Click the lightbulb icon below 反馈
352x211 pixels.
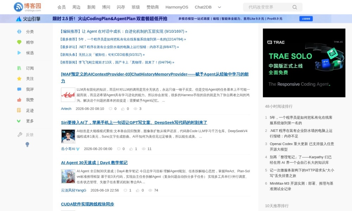[27, 145]
